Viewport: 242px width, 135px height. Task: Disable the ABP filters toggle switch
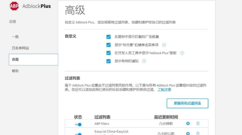pyautogui.click(x=78, y=124)
